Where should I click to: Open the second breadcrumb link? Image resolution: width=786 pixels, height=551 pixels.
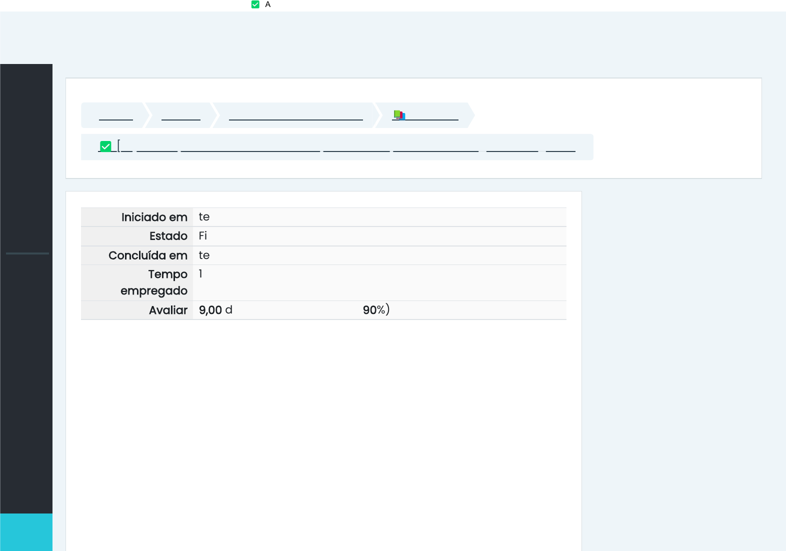(181, 116)
